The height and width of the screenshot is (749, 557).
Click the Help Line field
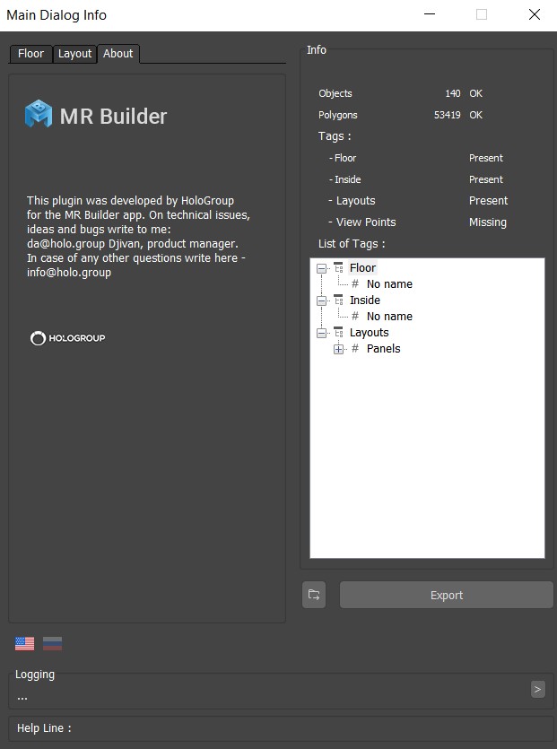click(x=281, y=728)
